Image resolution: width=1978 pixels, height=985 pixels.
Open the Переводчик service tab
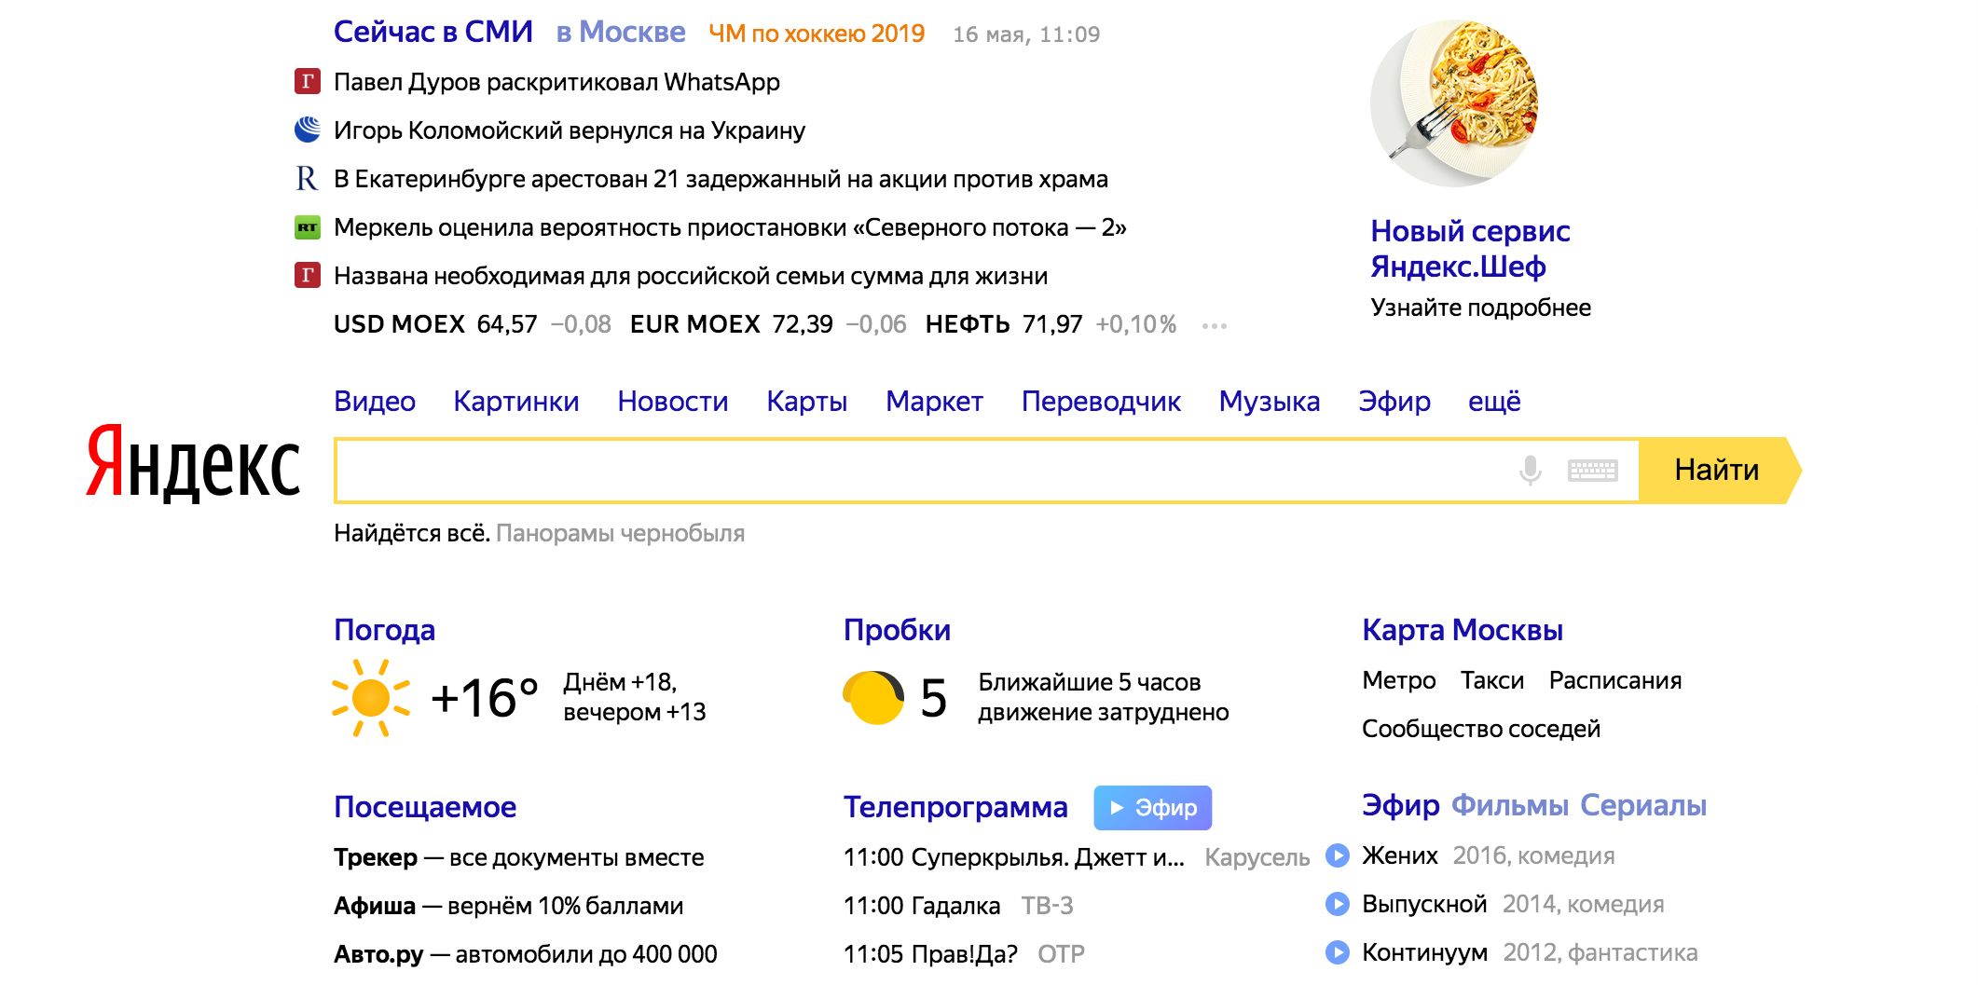(x=1101, y=402)
